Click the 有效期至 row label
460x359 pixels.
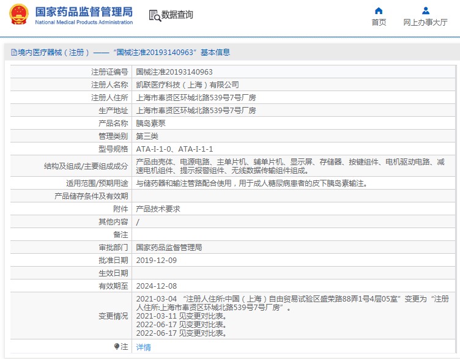pos(113,286)
